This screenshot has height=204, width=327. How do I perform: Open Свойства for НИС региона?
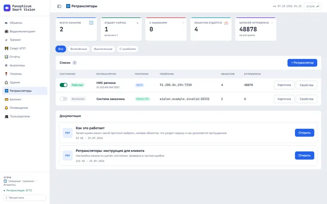coord(307,85)
